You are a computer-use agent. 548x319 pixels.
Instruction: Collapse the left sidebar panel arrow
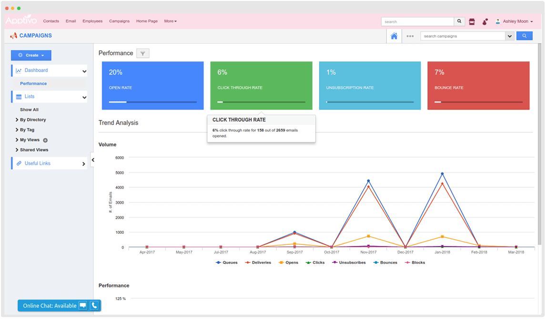point(92,160)
